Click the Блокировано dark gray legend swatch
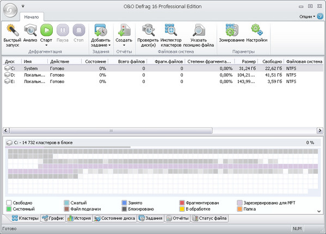This screenshot has height=234, width=326. tap(124, 209)
